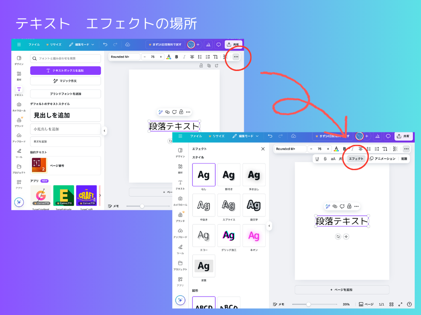Select the ネオン effect style thumbnail
421x315 pixels.
254,235
